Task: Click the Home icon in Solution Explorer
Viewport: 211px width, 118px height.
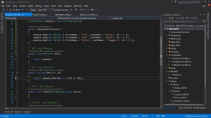Action: coord(170,18)
